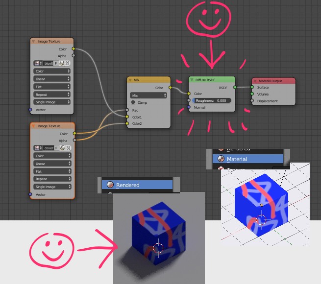Click Alpha output socket of cover Image Texture
This screenshot has width=321, height=284.
pos(74,140)
